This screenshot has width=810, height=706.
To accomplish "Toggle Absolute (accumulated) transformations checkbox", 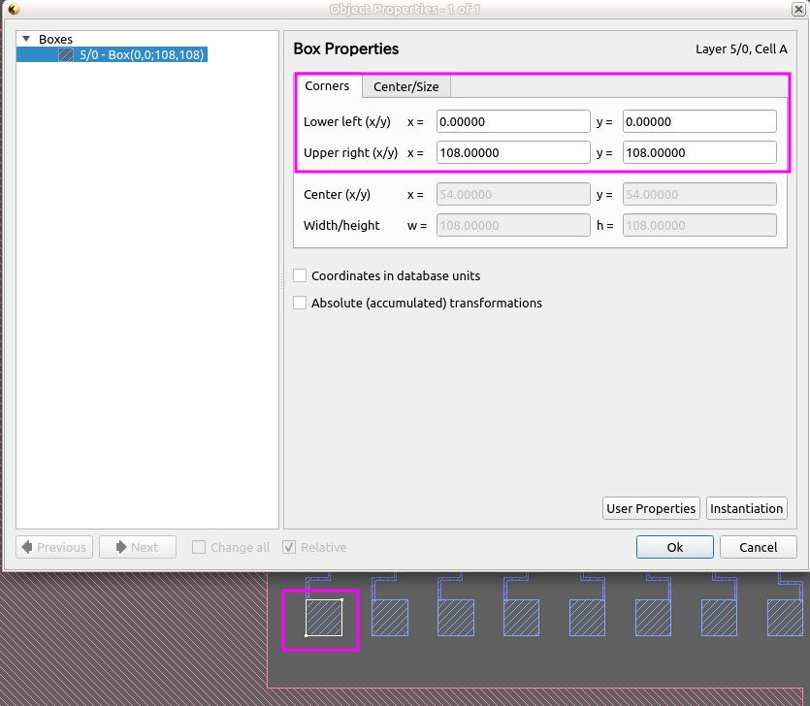I will [301, 303].
